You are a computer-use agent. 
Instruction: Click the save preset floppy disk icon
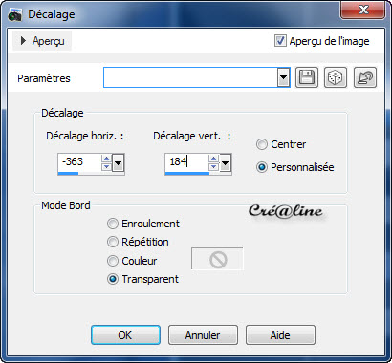click(x=307, y=77)
